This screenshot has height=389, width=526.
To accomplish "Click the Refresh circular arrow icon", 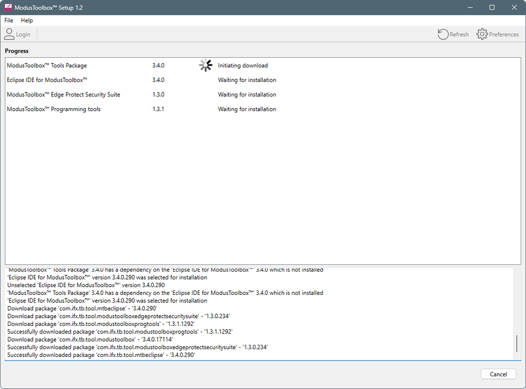I will tap(442, 34).
